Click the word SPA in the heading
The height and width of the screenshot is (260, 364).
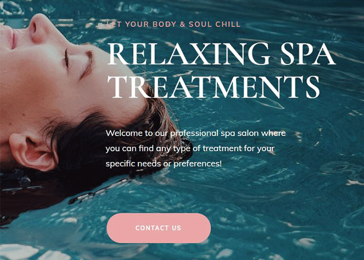308,54
